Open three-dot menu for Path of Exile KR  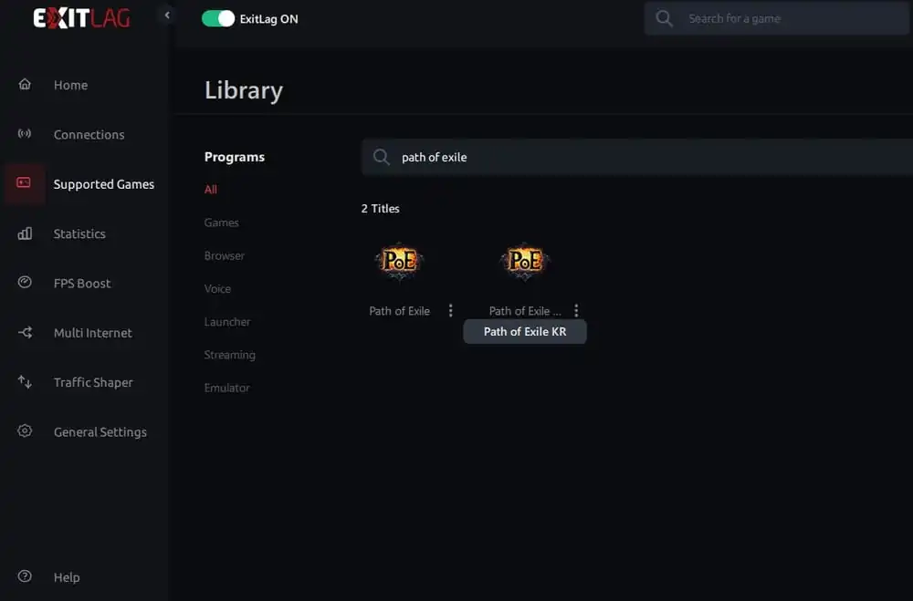[x=576, y=311]
